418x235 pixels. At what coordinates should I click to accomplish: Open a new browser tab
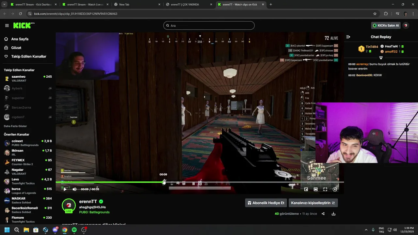click(x=271, y=5)
